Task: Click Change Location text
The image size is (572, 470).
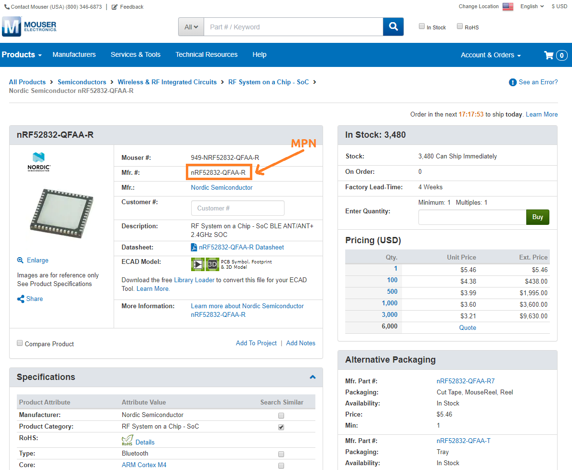Action: (x=478, y=7)
